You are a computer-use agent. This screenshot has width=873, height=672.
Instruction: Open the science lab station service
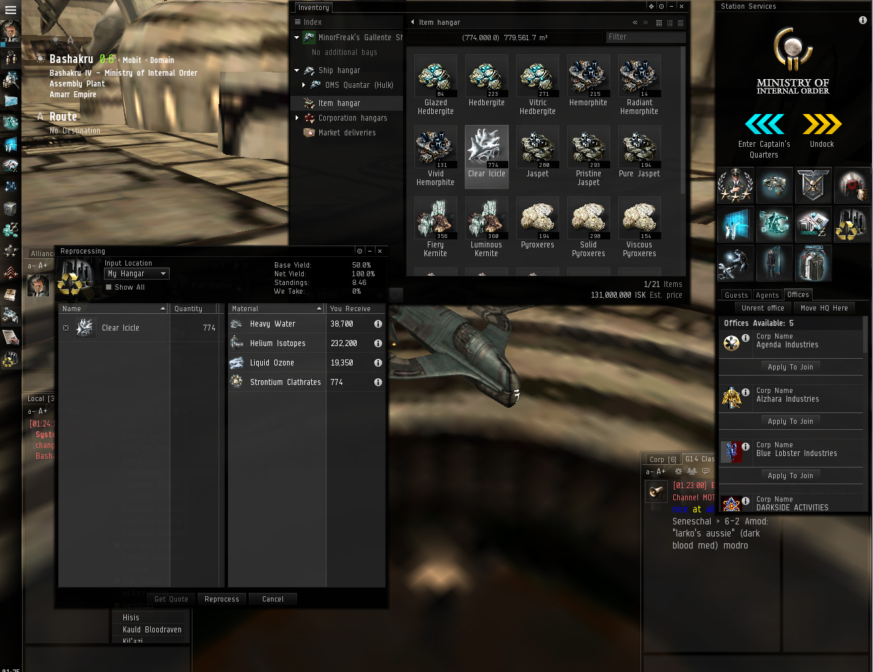736,225
